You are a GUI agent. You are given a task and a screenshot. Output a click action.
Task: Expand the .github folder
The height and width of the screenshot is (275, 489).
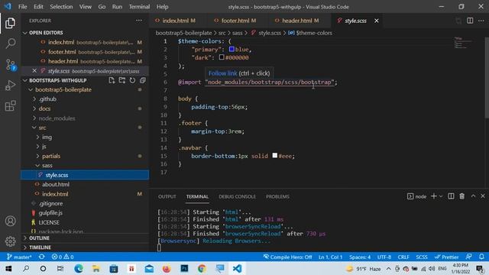(x=47, y=99)
